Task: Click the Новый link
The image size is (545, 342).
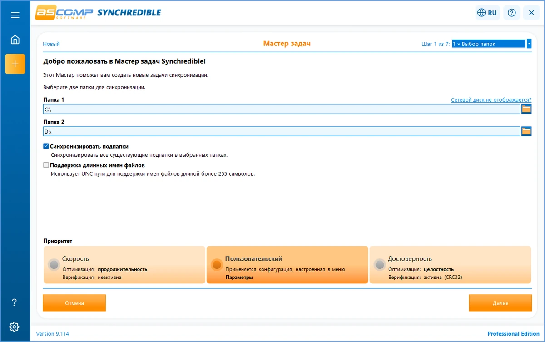Action: click(x=51, y=44)
